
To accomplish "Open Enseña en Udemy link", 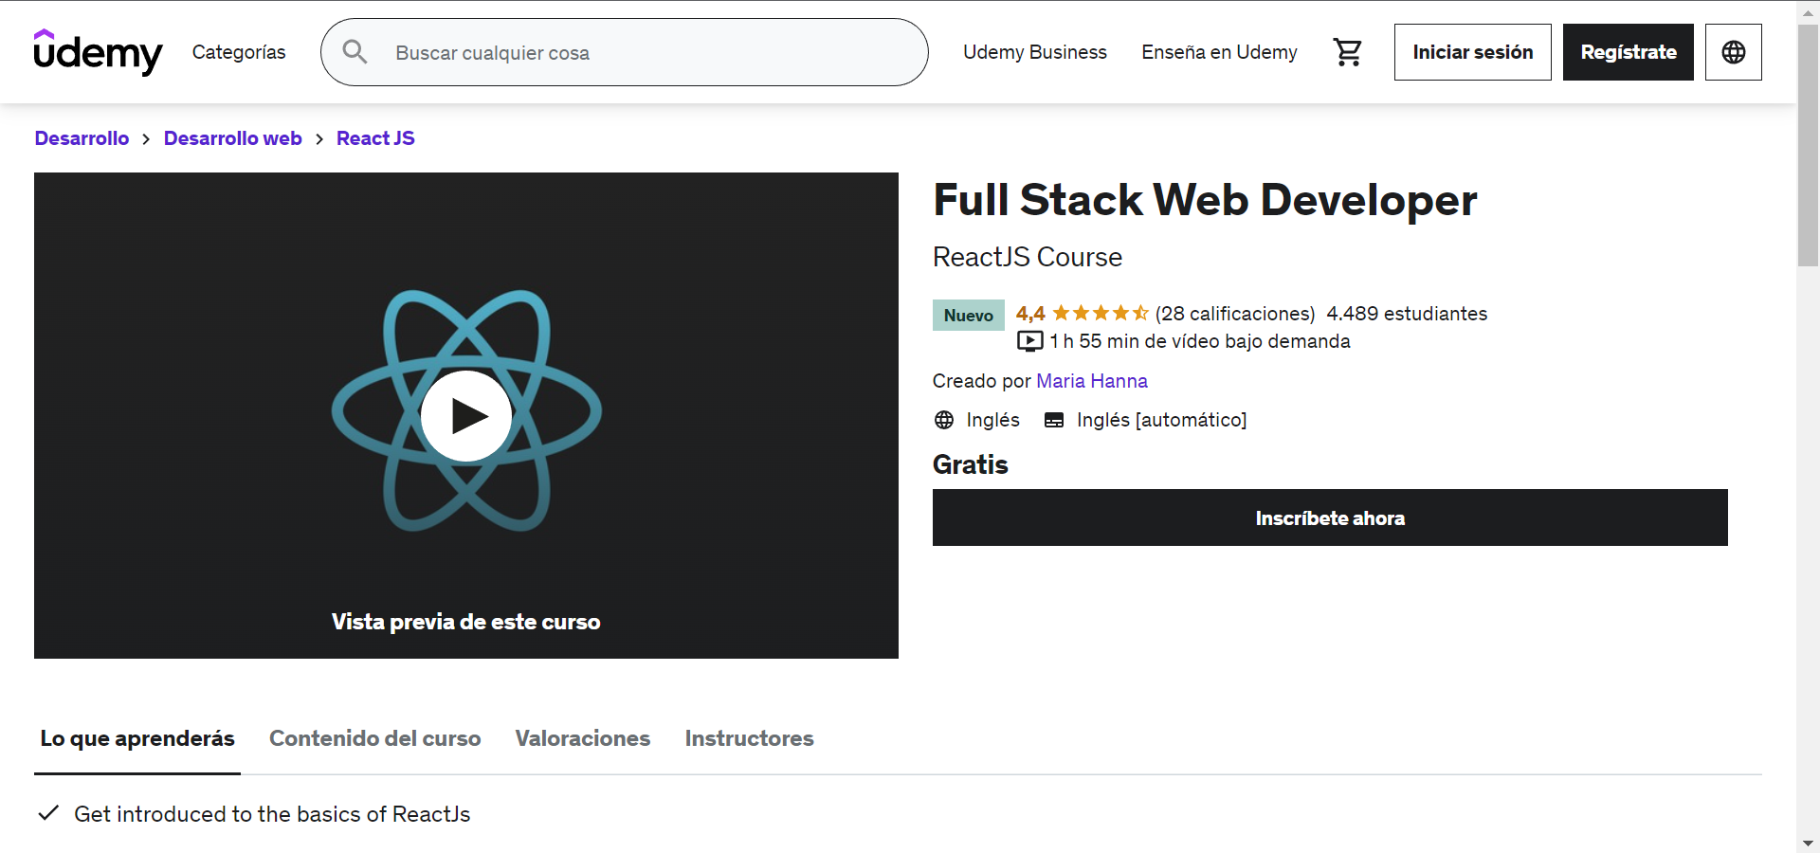I will click(1219, 52).
